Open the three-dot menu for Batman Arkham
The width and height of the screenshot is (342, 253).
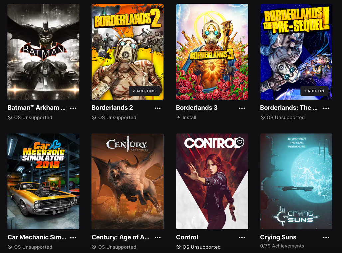pos(73,108)
